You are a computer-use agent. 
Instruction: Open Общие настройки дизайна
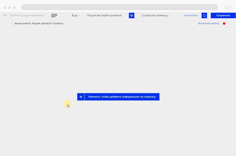tap(104, 15)
